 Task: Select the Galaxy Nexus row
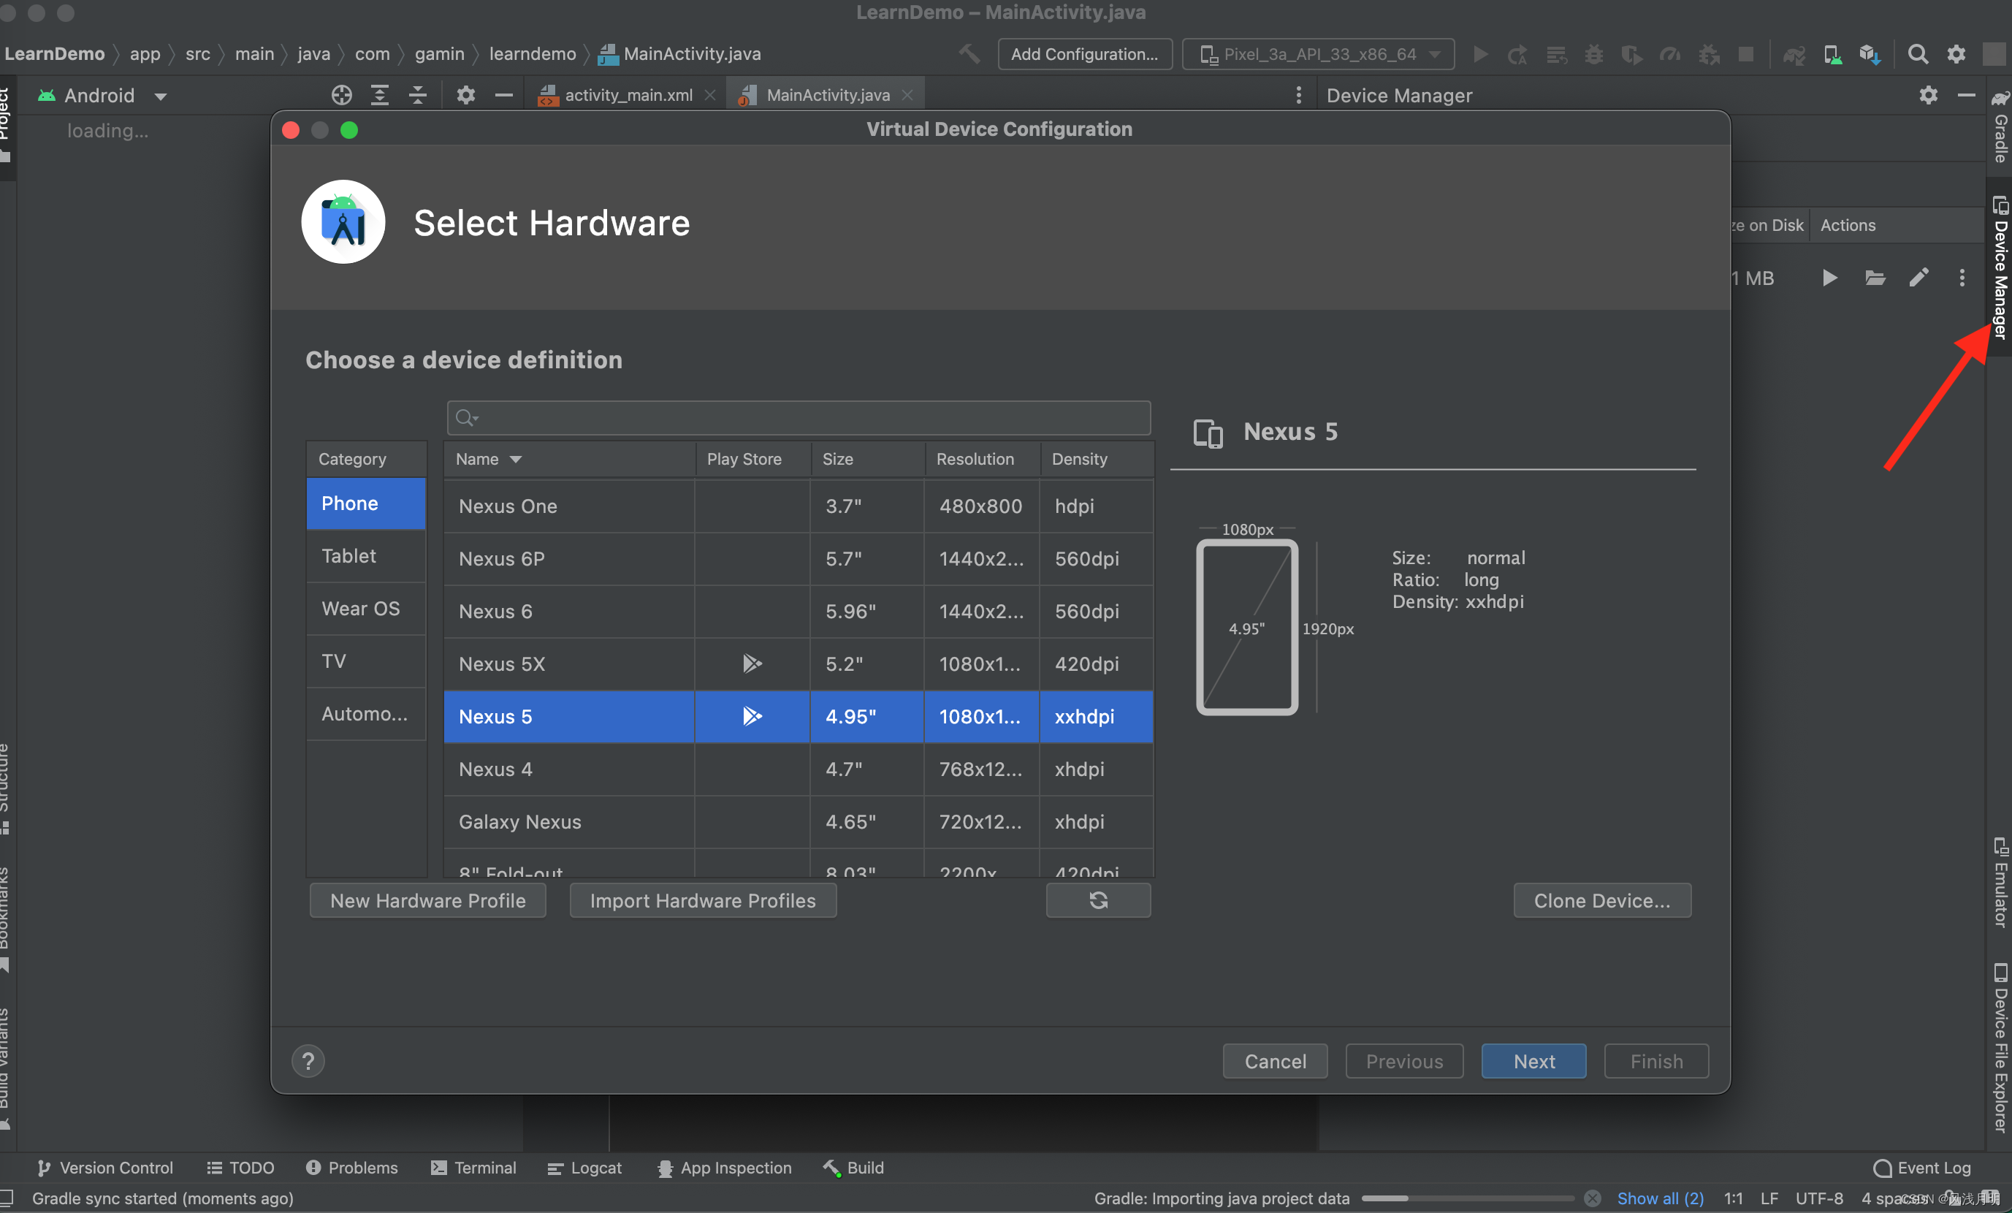coord(799,822)
